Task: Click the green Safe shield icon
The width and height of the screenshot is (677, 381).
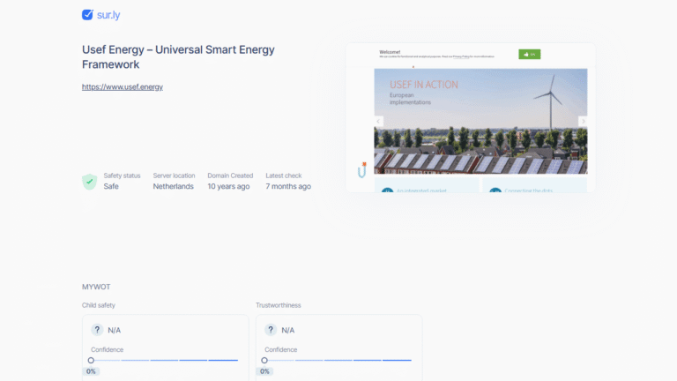Action: point(89,182)
